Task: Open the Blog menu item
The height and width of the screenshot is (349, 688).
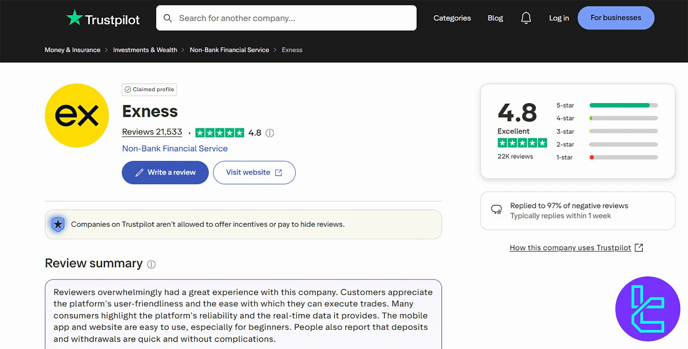Action: [495, 18]
